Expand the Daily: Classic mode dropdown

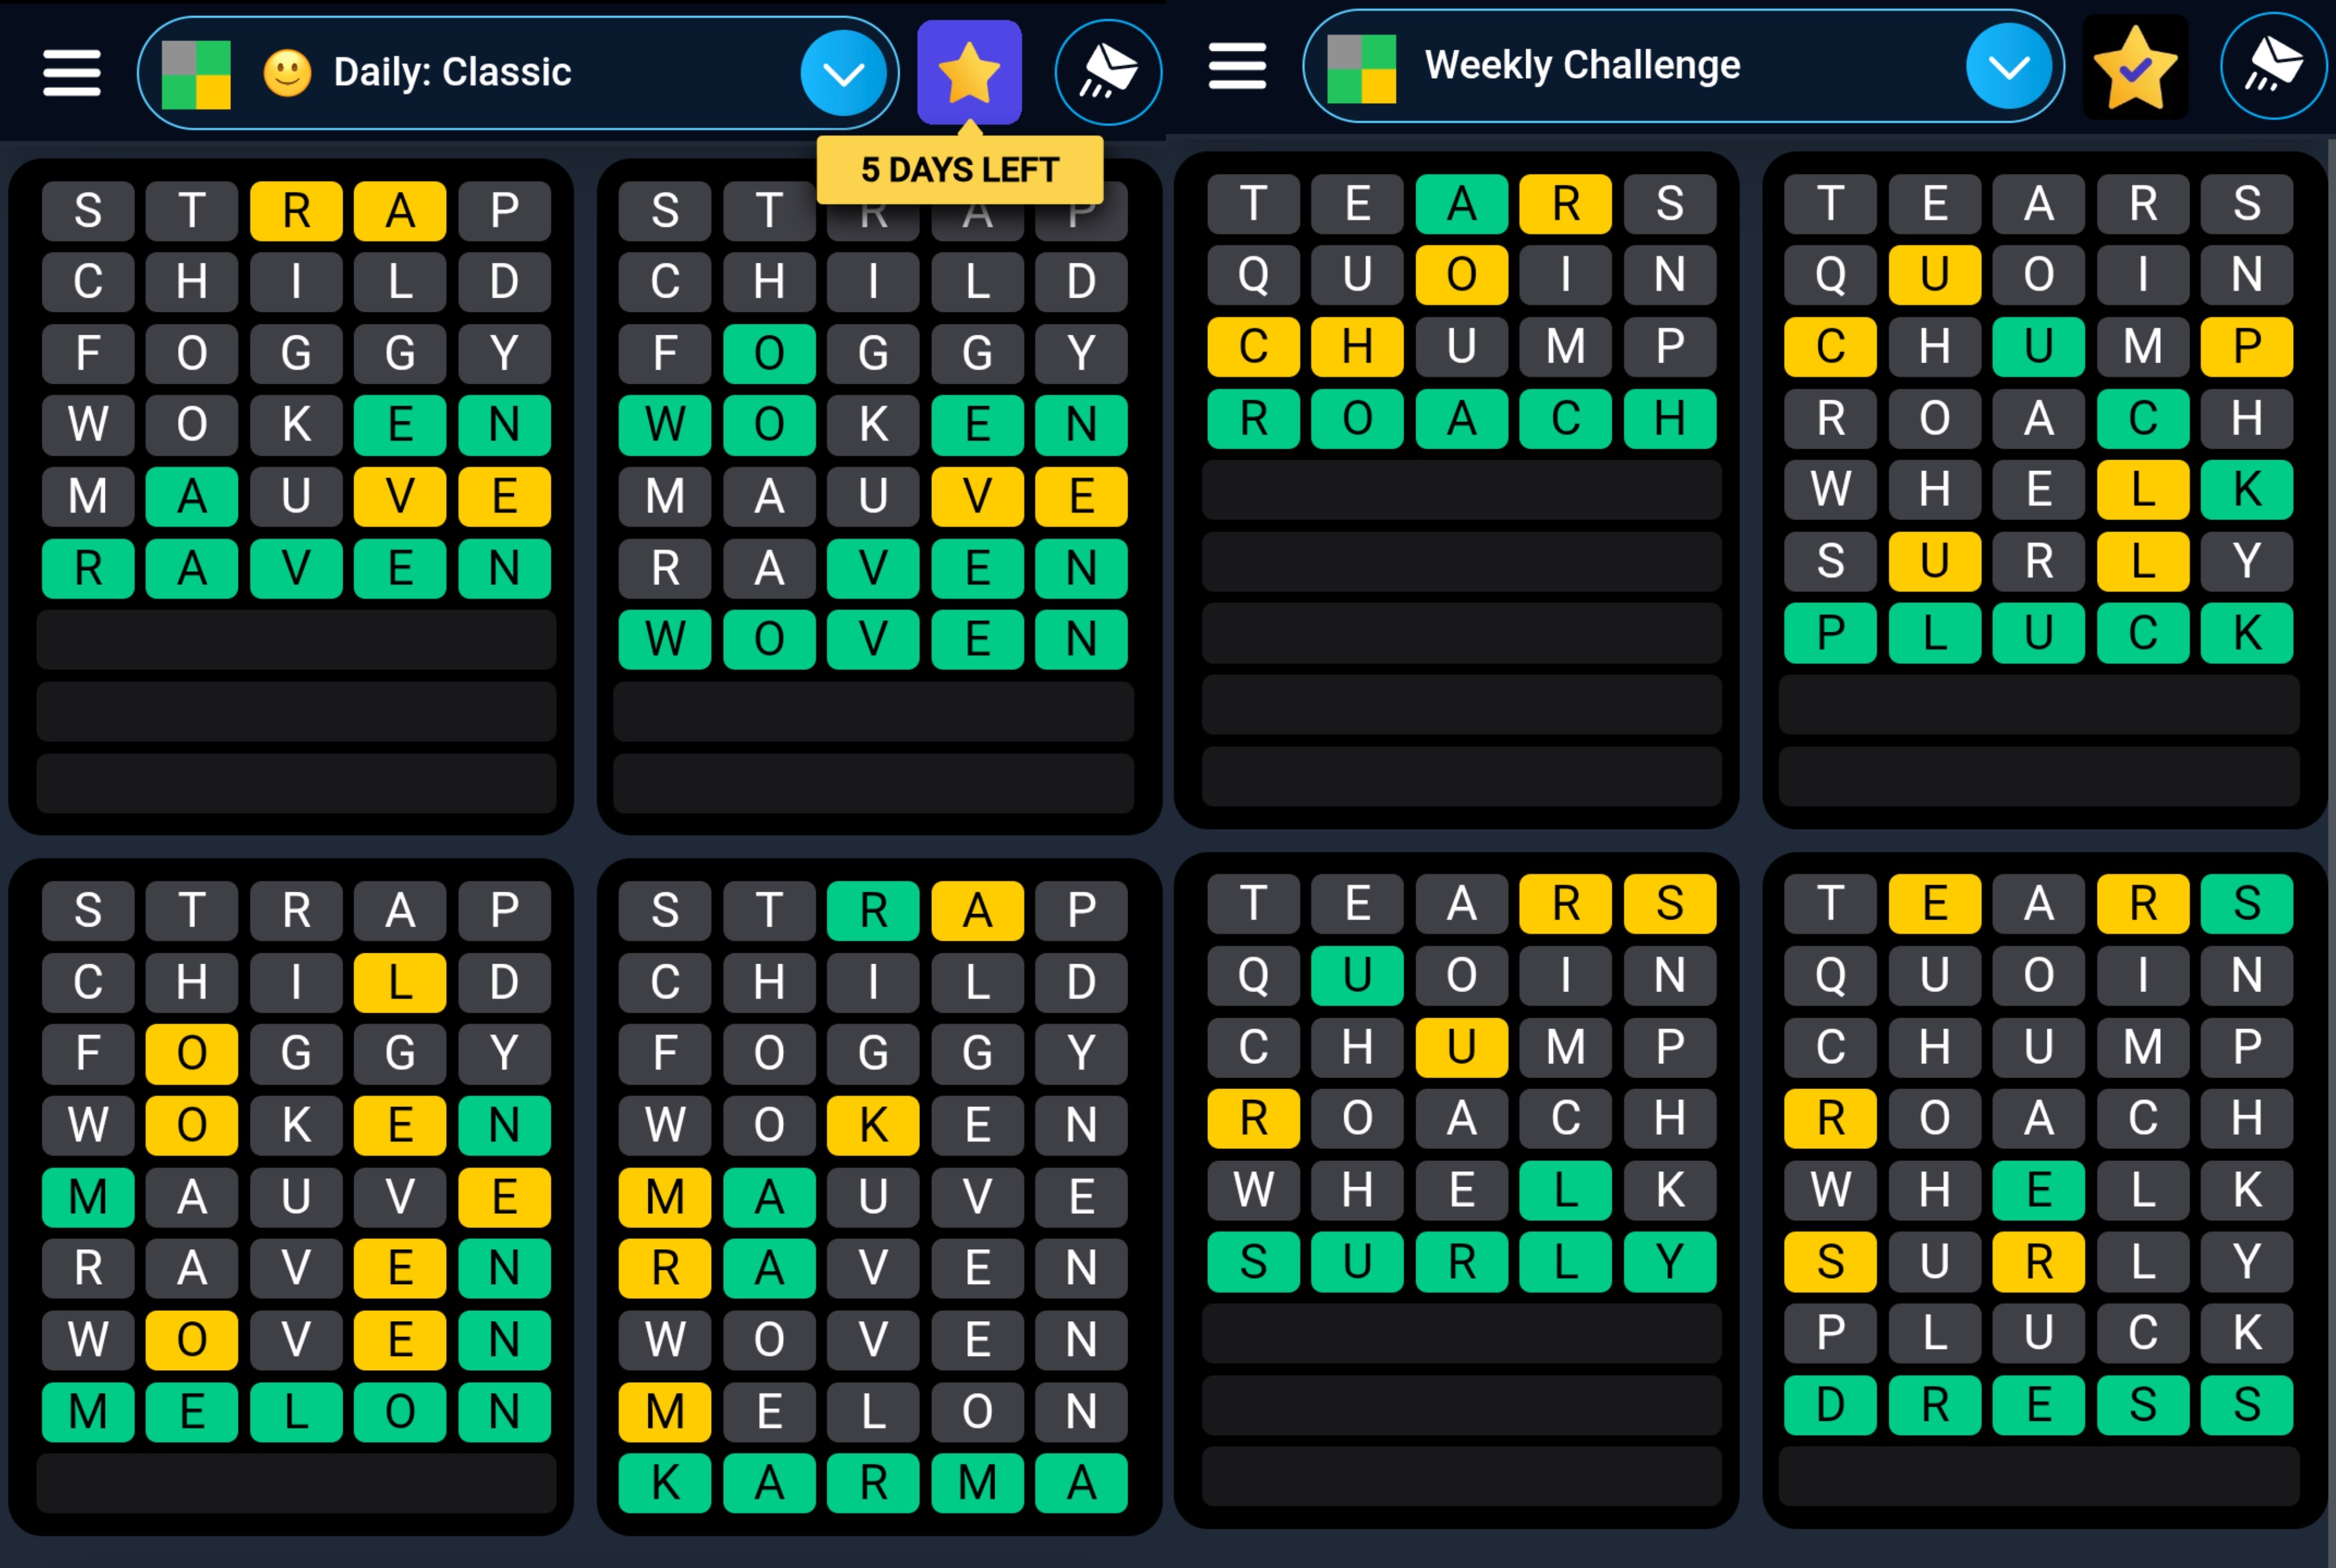coord(843,73)
